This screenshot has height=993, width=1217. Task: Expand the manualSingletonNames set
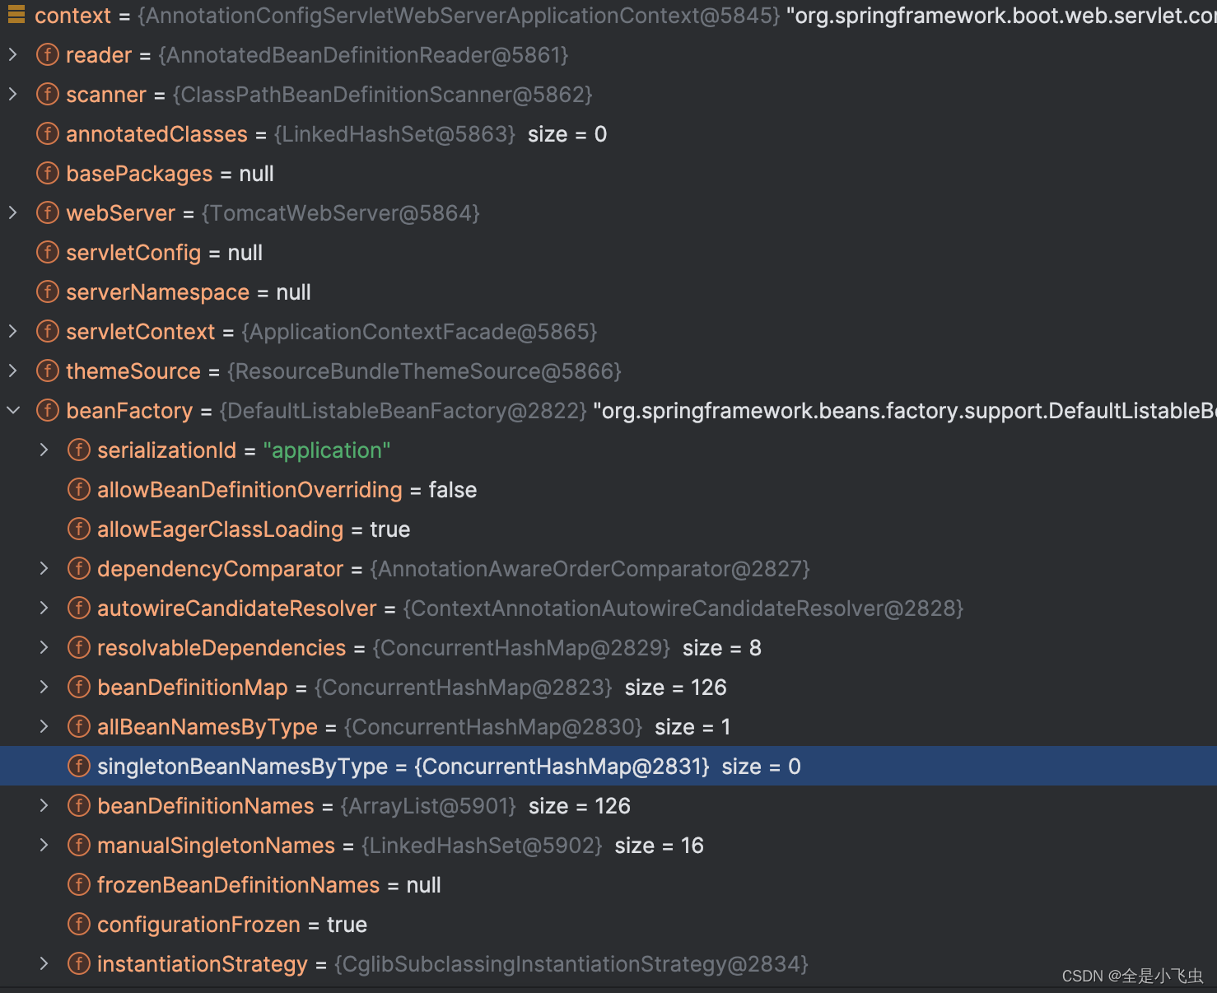click(44, 846)
